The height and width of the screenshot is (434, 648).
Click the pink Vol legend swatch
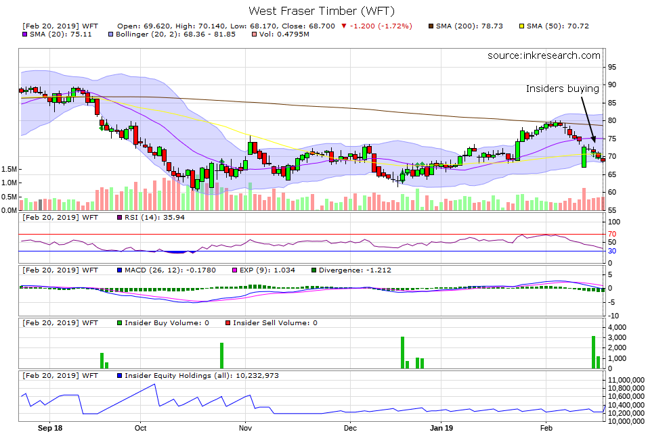tap(255, 34)
